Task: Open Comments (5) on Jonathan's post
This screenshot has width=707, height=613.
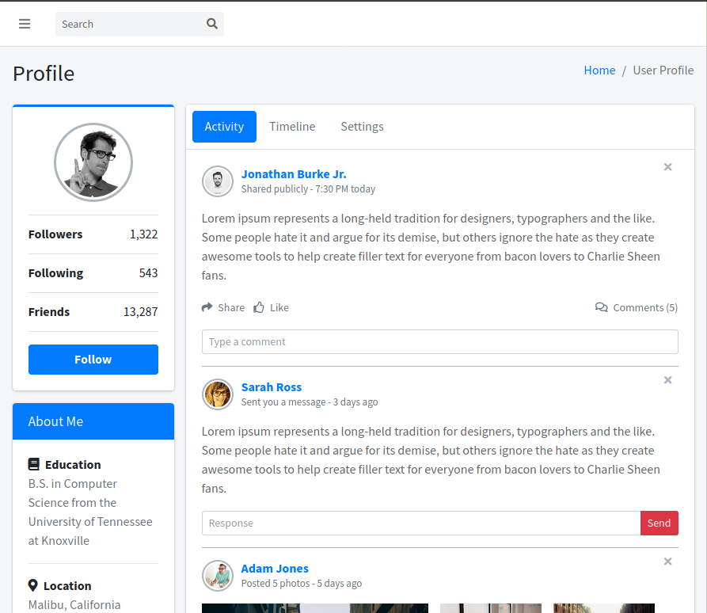Action: click(637, 307)
